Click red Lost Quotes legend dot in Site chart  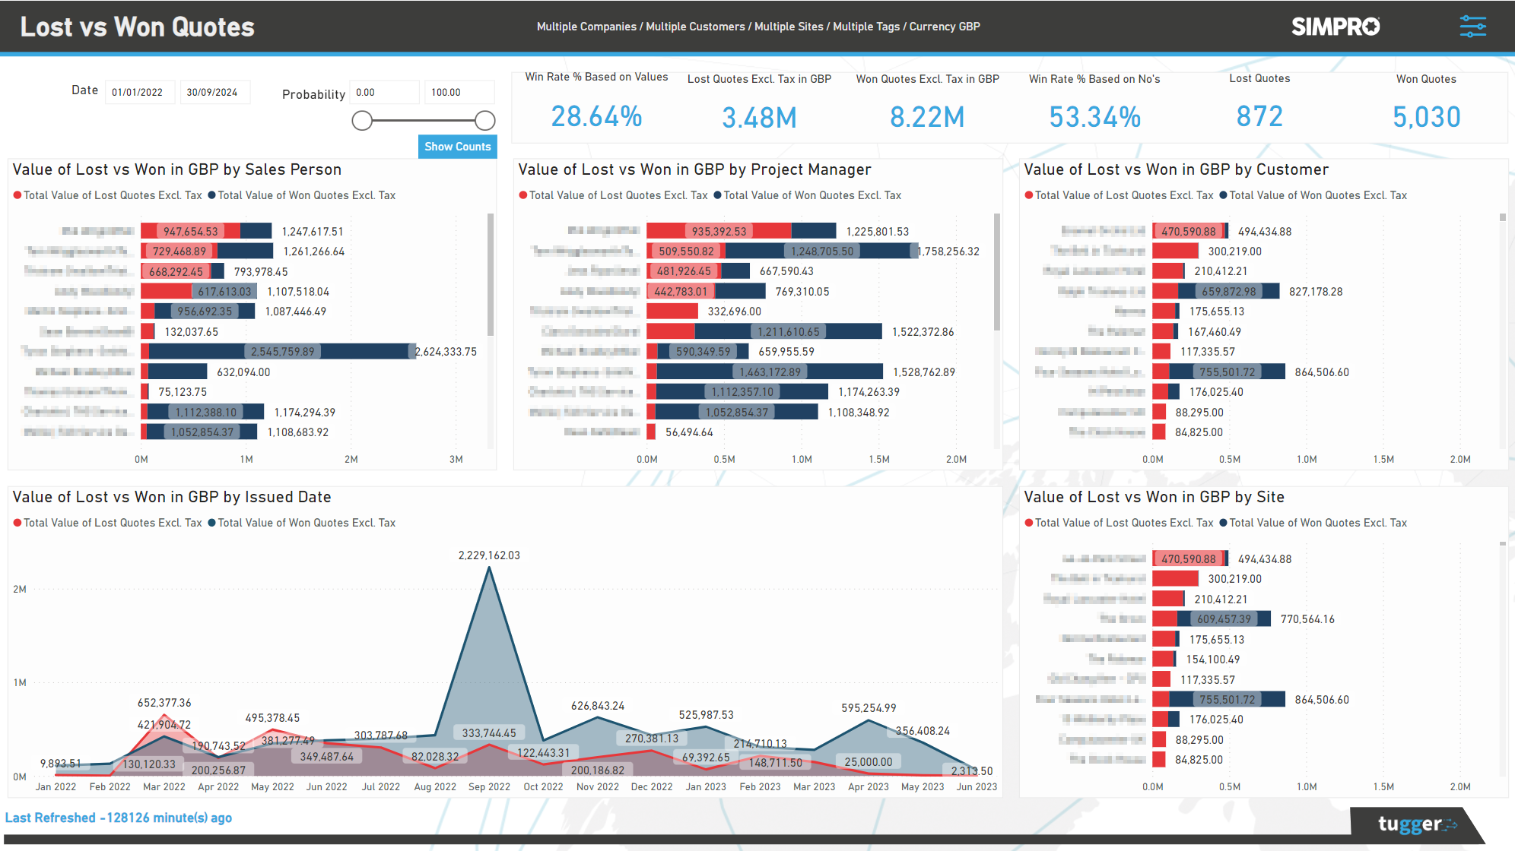(x=1029, y=523)
